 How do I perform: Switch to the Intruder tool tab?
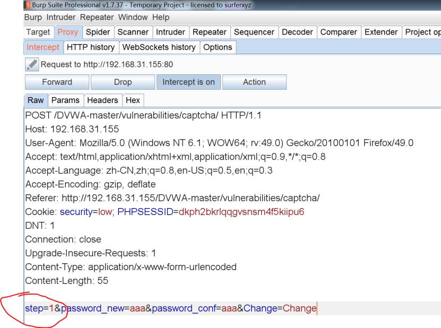[x=170, y=32]
